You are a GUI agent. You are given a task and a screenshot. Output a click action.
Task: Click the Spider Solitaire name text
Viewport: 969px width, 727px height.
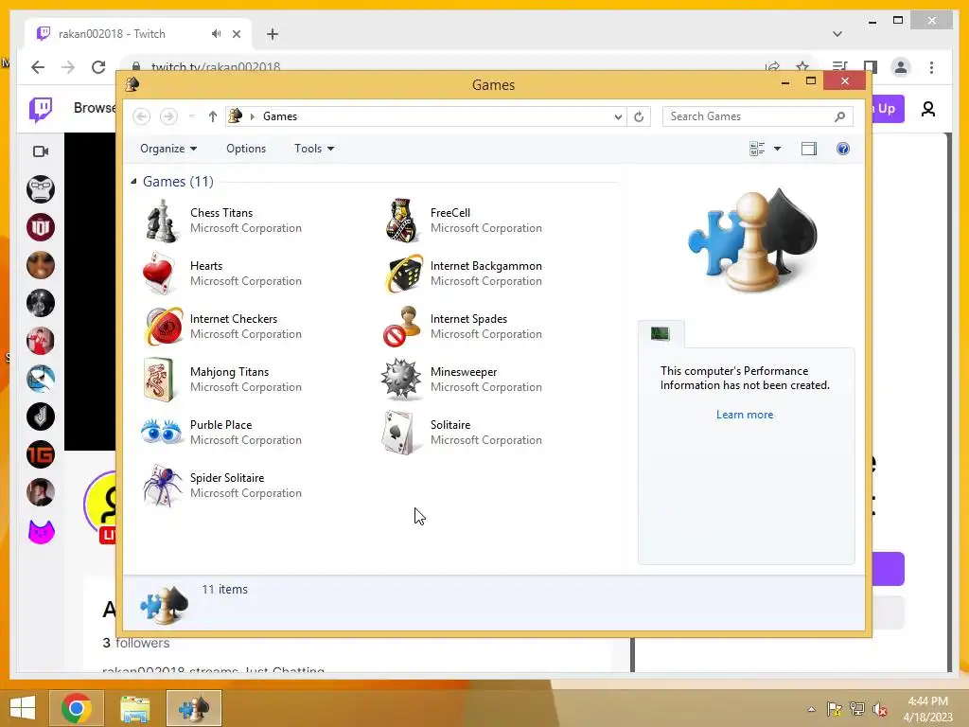(x=227, y=478)
